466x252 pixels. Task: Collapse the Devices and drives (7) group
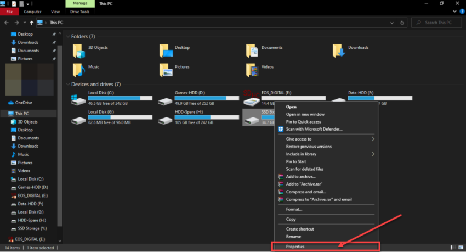pos(68,84)
